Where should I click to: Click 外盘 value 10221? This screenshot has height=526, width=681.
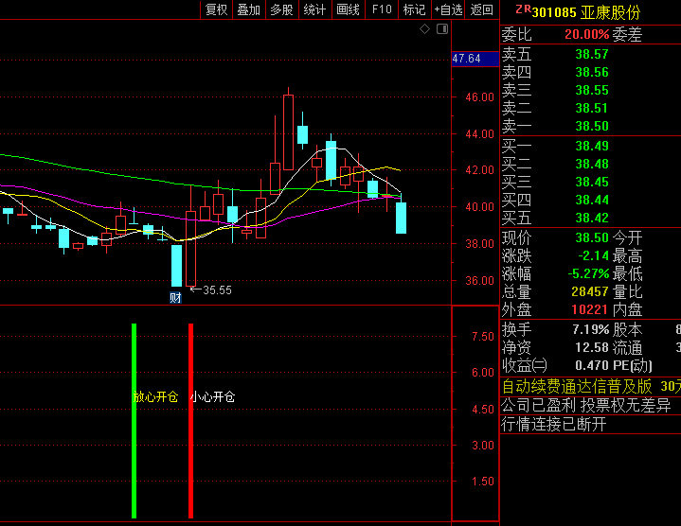point(590,309)
